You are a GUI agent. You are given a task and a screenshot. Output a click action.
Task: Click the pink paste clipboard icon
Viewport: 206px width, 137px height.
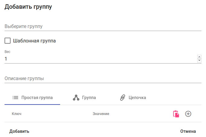tap(176, 114)
